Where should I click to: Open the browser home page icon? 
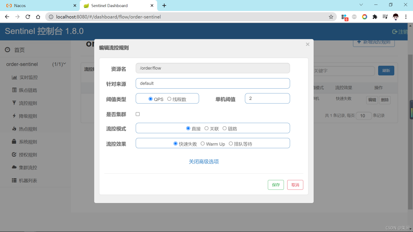coord(38,17)
